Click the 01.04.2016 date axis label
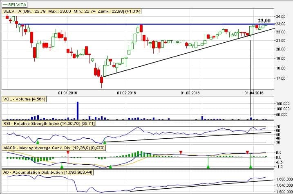 tap(254, 93)
